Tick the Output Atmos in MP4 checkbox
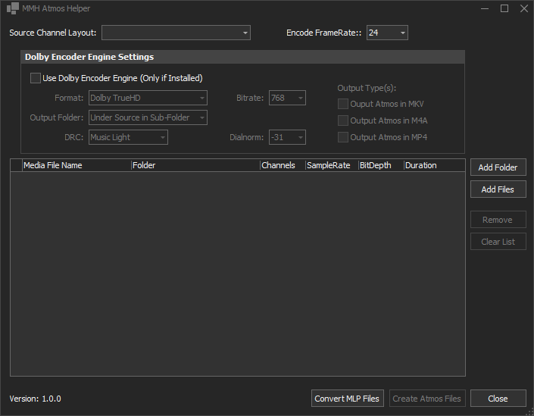Screen dimensions: 534x416 coord(343,137)
